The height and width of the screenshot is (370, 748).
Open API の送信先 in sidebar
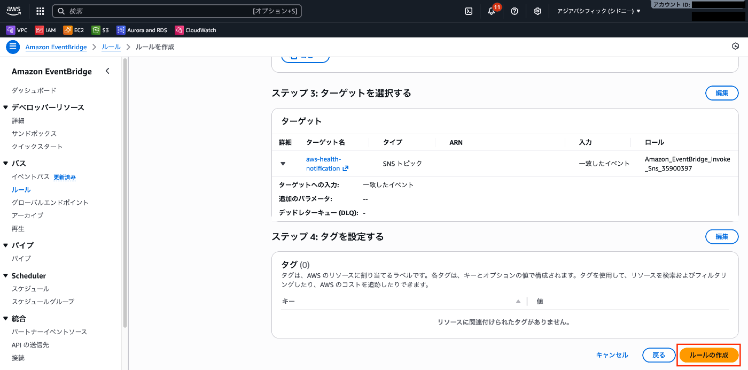[30, 345]
